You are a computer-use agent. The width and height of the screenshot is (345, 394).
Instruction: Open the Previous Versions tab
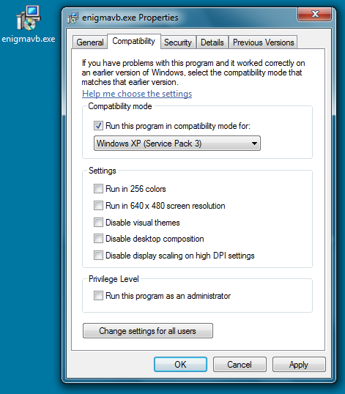pyautogui.click(x=264, y=42)
